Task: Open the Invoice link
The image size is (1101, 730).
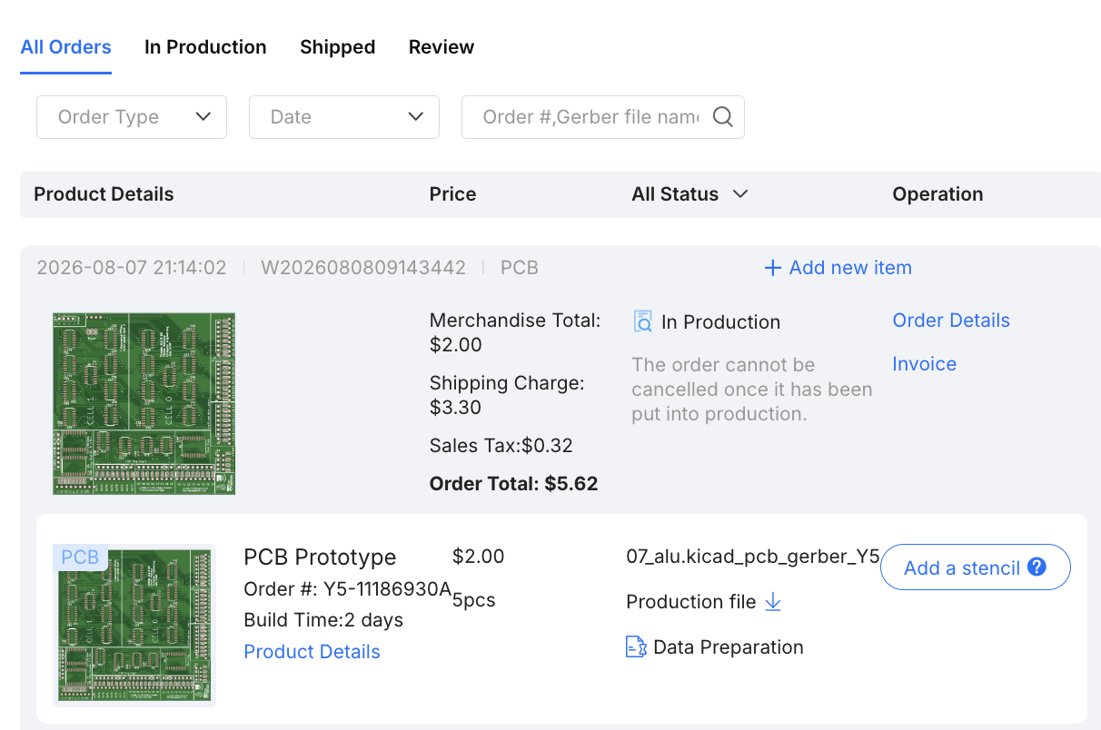Action: pos(924,364)
